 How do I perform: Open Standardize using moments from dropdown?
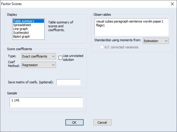(155, 41)
